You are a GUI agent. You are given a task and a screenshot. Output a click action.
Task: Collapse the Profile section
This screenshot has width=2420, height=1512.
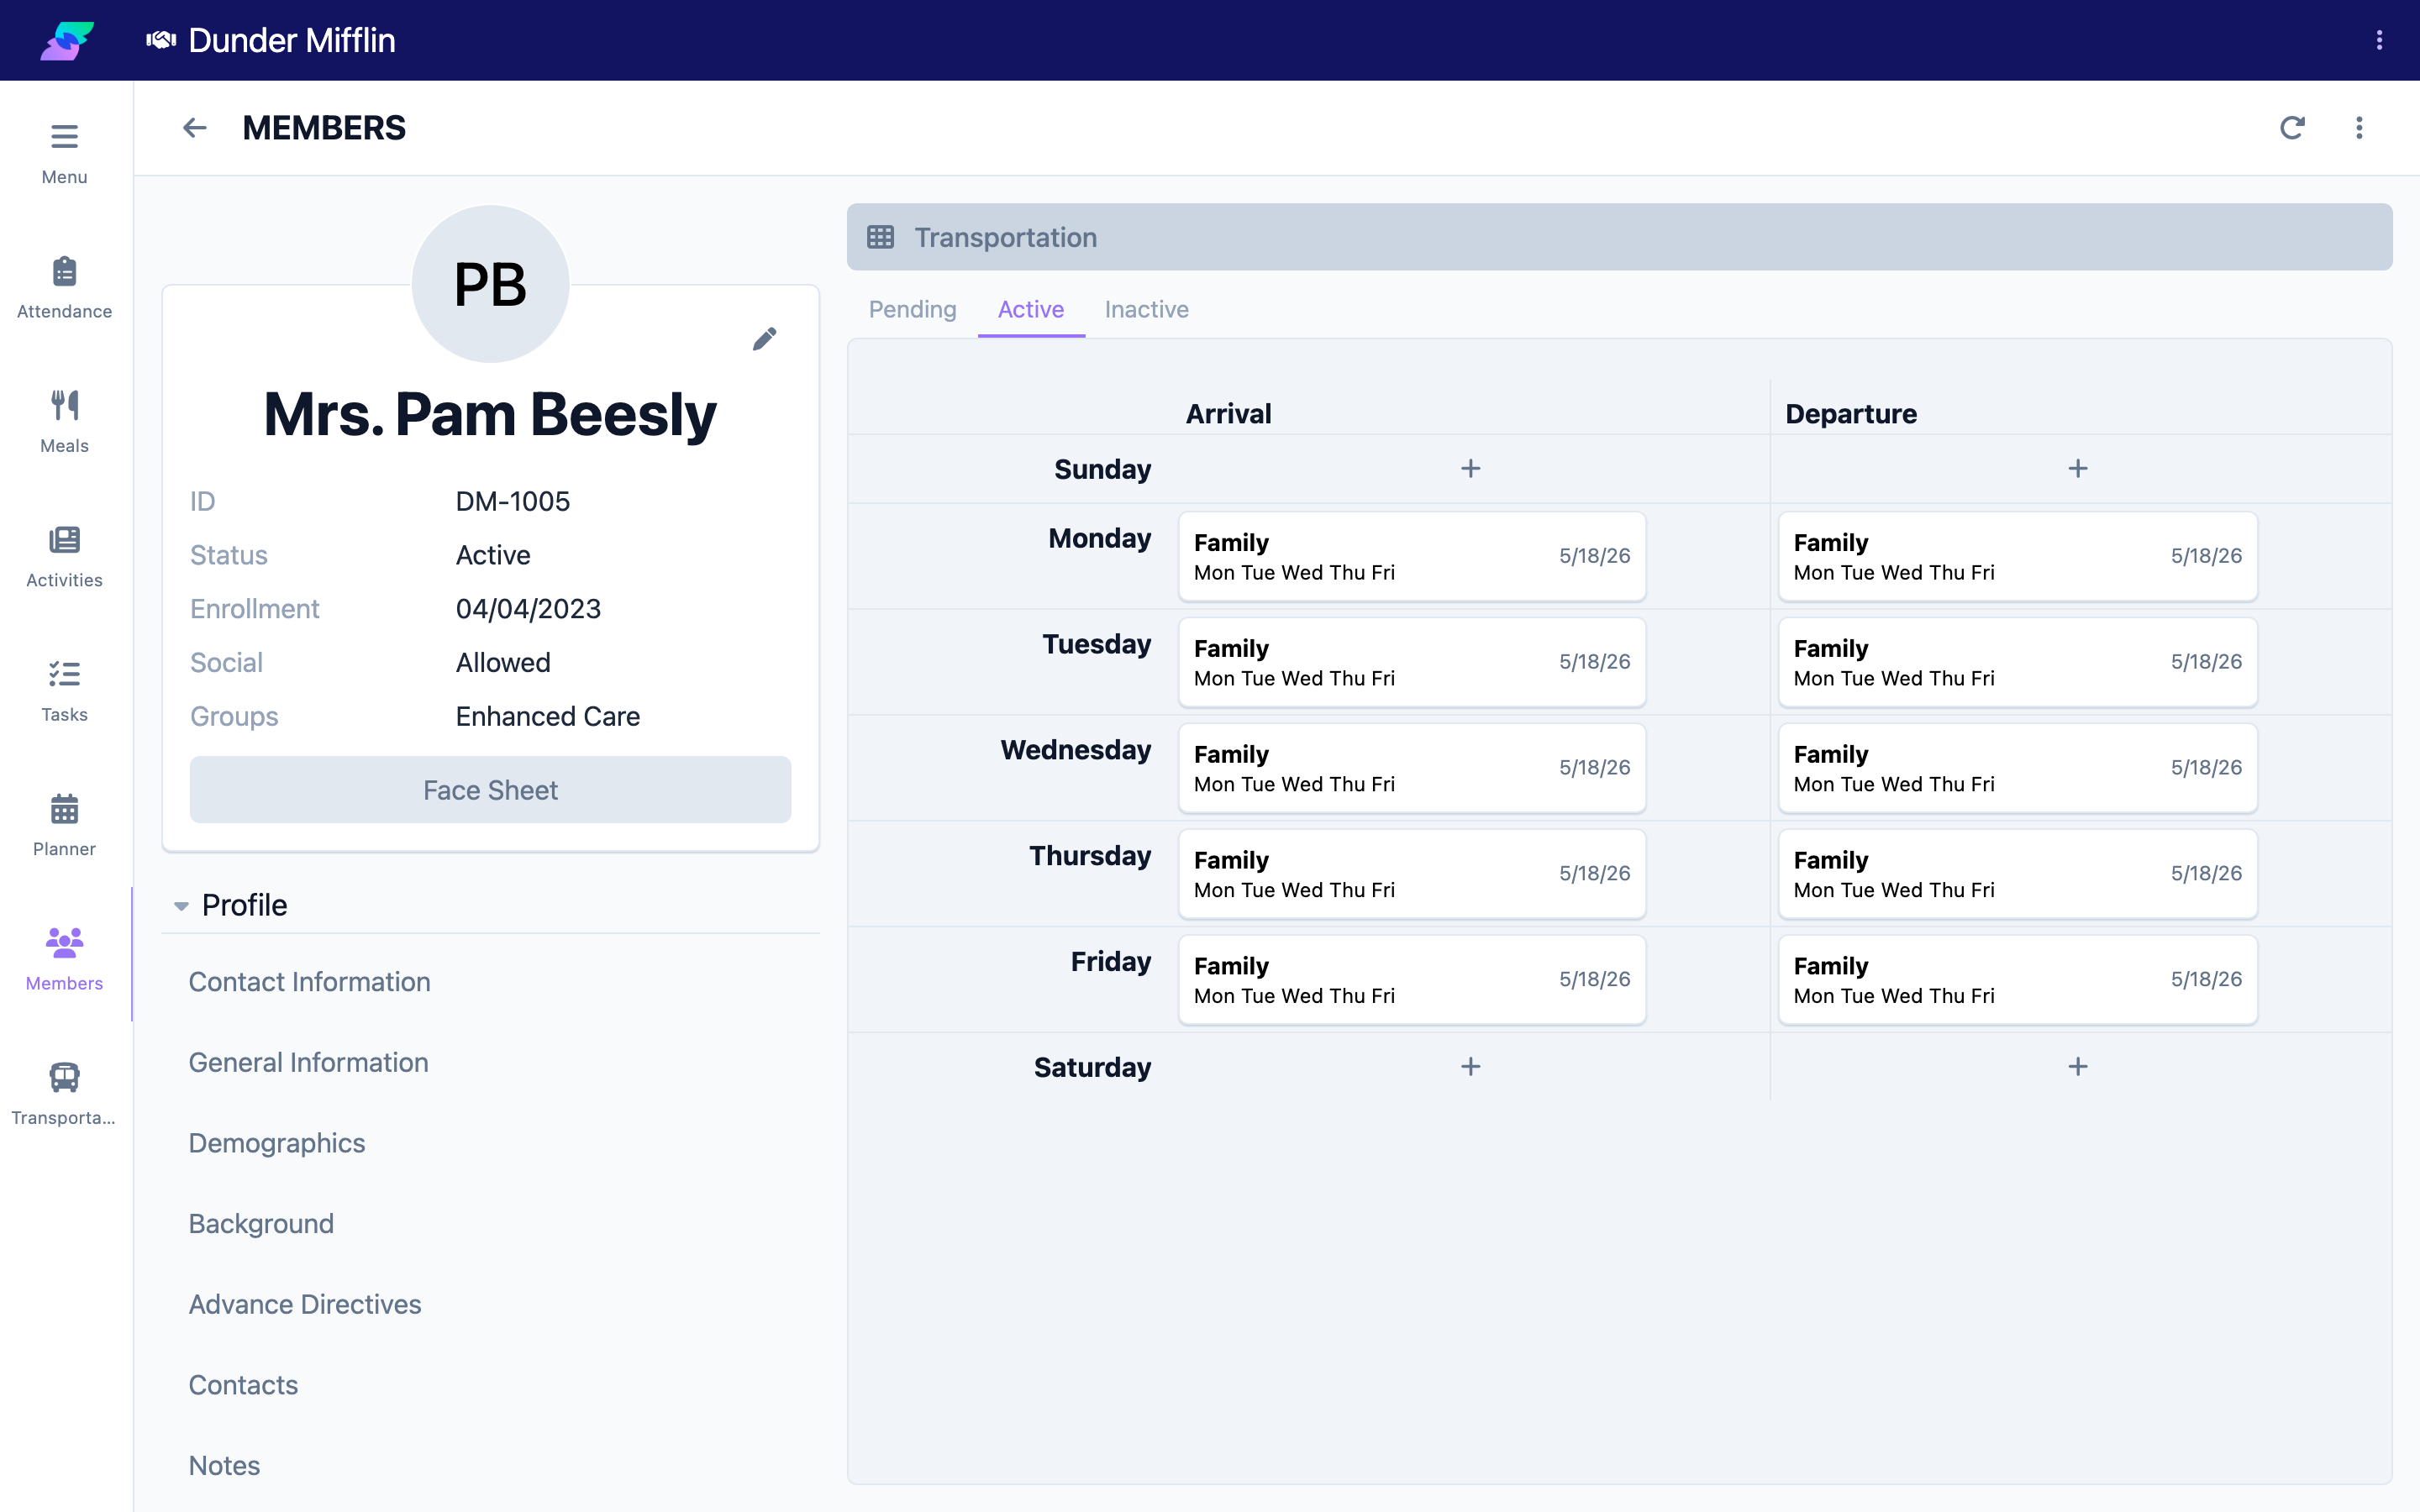pos(181,906)
